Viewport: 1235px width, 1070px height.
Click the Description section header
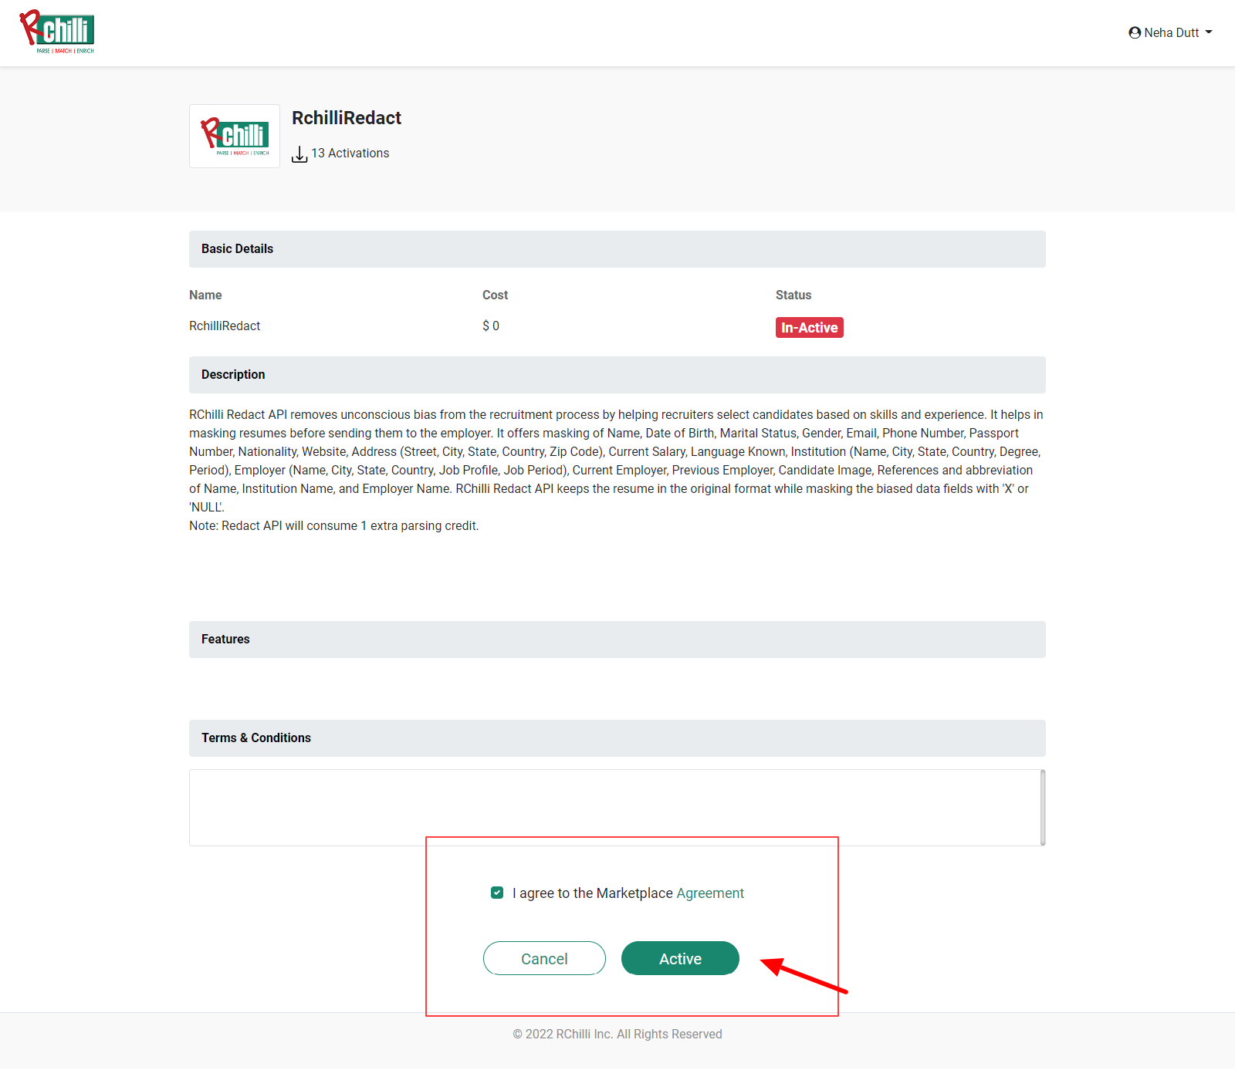click(x=617, y=375)
